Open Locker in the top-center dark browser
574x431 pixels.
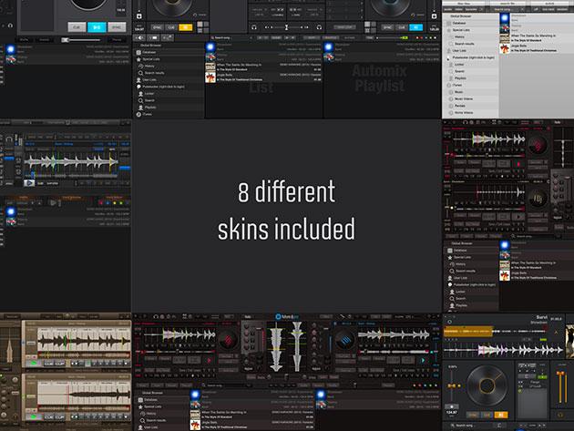[169, 94]
